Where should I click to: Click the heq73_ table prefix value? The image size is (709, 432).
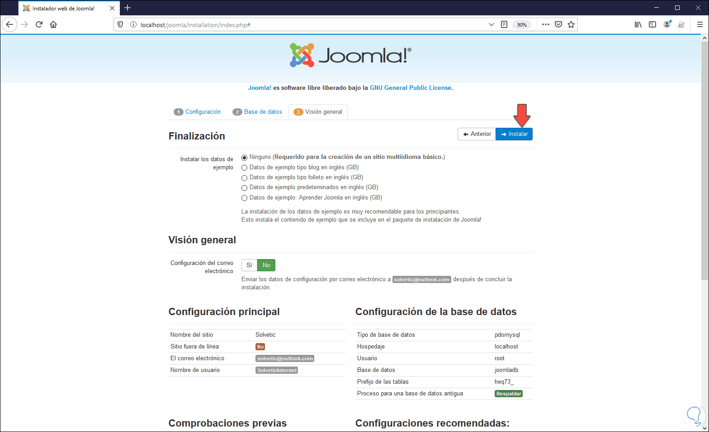(x=504, y=382)
